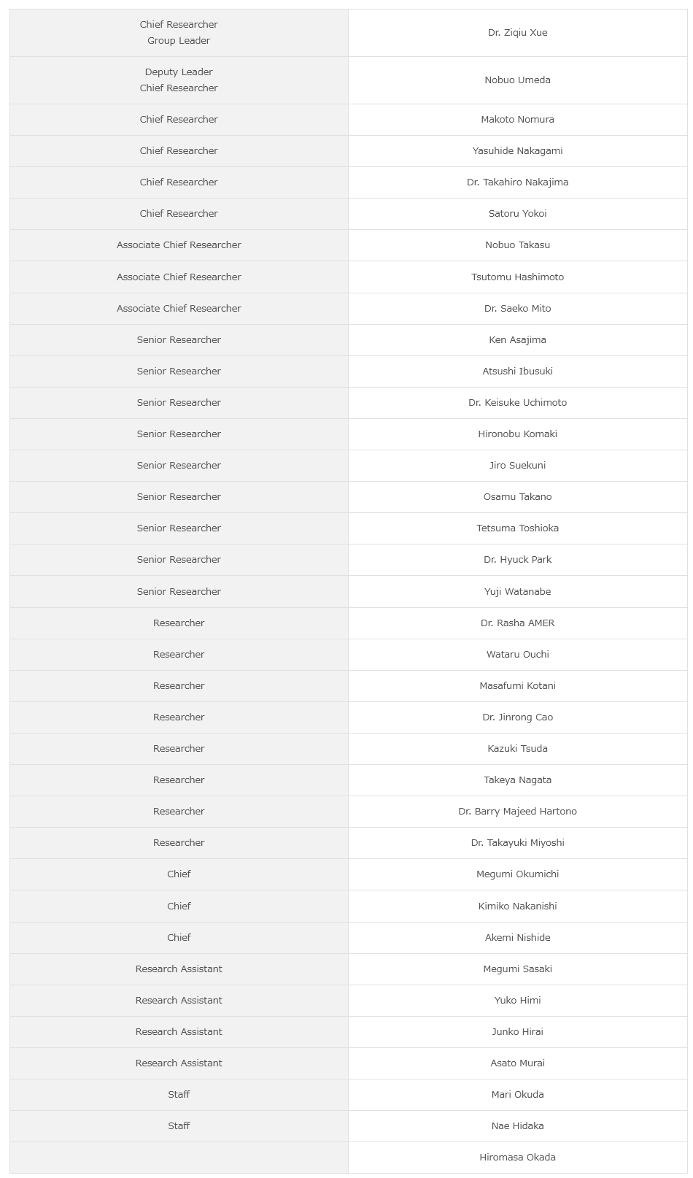Click on Dr. Saeko Mito

pyautogui.click(x=517, y=309)
